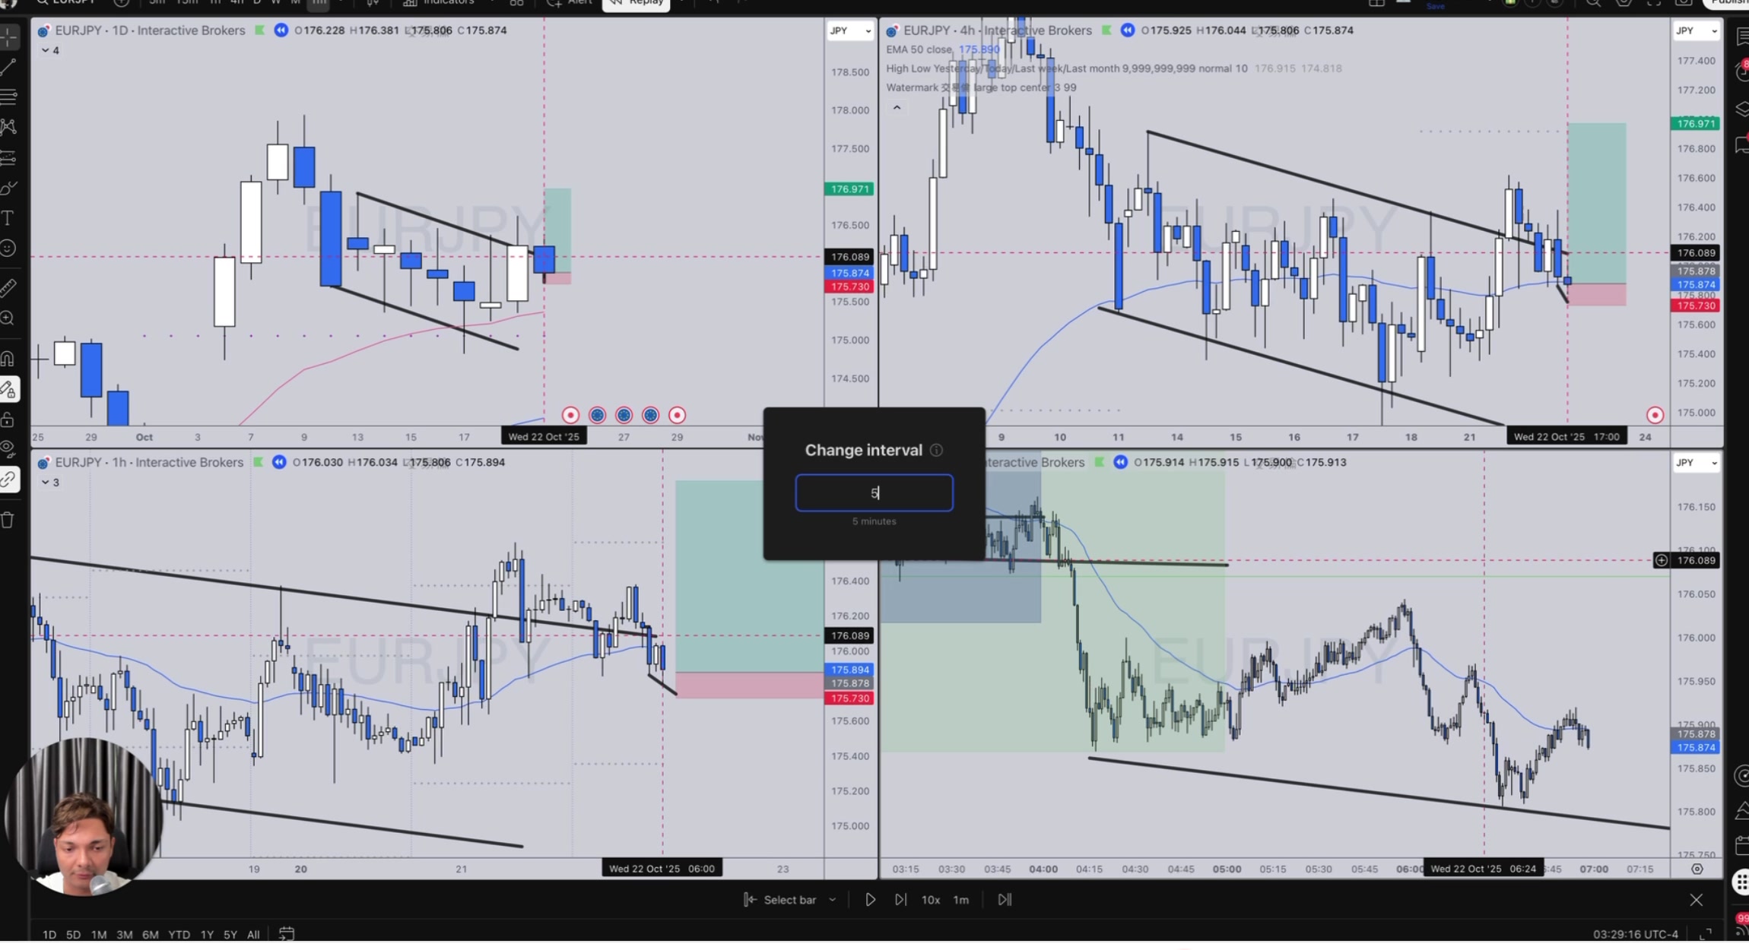The height and width of the screenshot is (950, 1749).
Task: Select the brush drawing tool
Action: (x=8, y=188)
